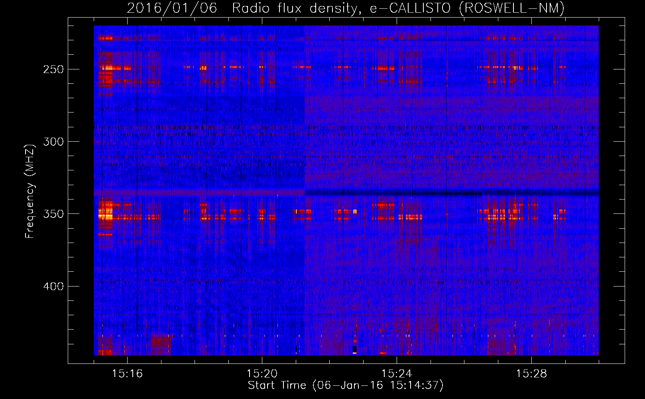The image size is (645, 399).
Task: Click the plot title text "2016/01/06 Radio flux density"
Action: [244, 8]
